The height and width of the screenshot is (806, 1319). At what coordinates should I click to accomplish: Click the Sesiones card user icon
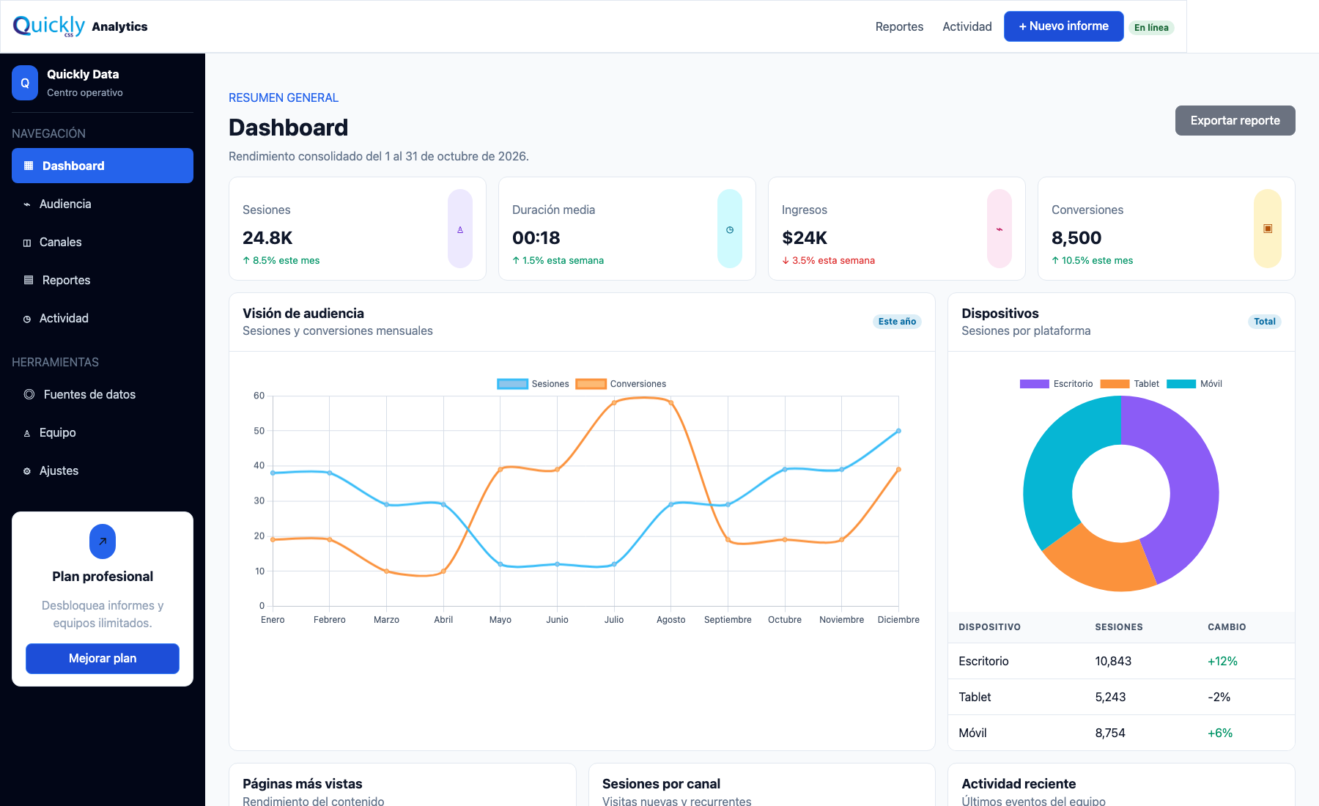460,229
